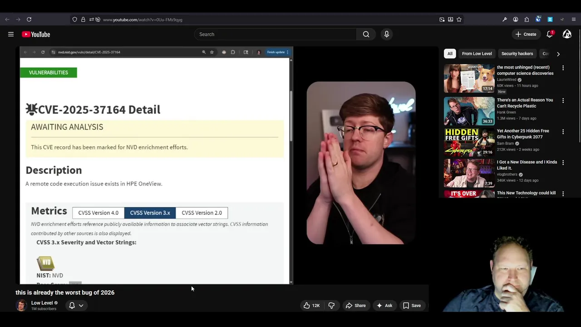Viewport: 581px width, 327px height.
Task: Like the video with thumbs up
Action: click(x=311, y=306)
